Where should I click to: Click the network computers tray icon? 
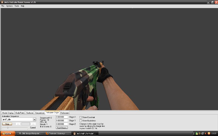pos(203,134)
